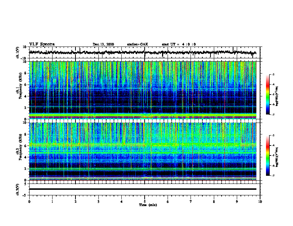Image resolution: width=293 pixels, height=226 pixels.
Task: Click the time axis tick label "2"
Action: pyautogui.click(x=75, y=202)
